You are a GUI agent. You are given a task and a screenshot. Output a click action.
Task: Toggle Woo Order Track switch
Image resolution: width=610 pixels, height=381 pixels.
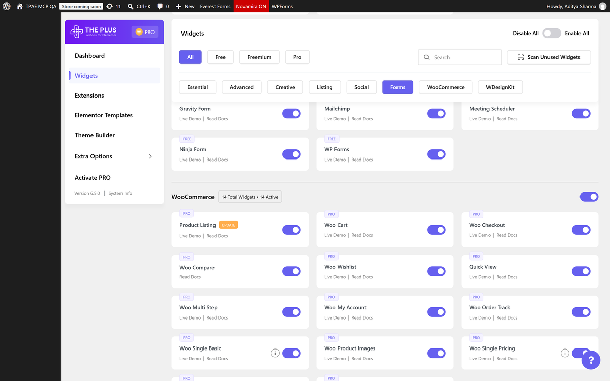pos(581,312)
